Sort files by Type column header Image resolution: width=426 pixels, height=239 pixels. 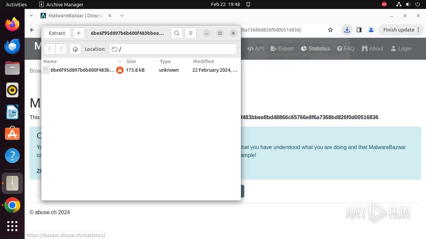click(174, 61)
